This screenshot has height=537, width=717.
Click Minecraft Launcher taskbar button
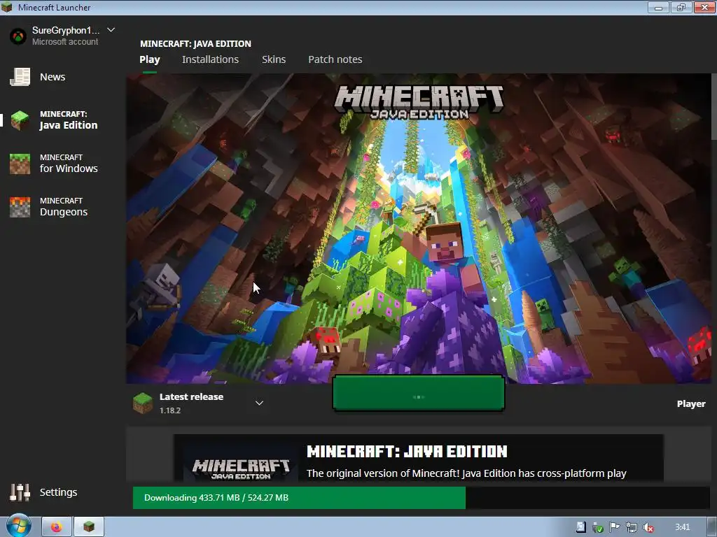(x=89, y=527)
